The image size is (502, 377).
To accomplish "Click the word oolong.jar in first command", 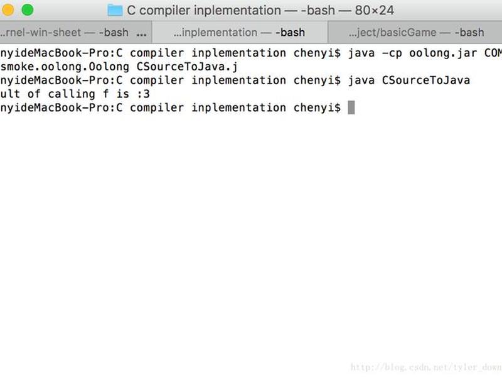I will pos(443,53).
